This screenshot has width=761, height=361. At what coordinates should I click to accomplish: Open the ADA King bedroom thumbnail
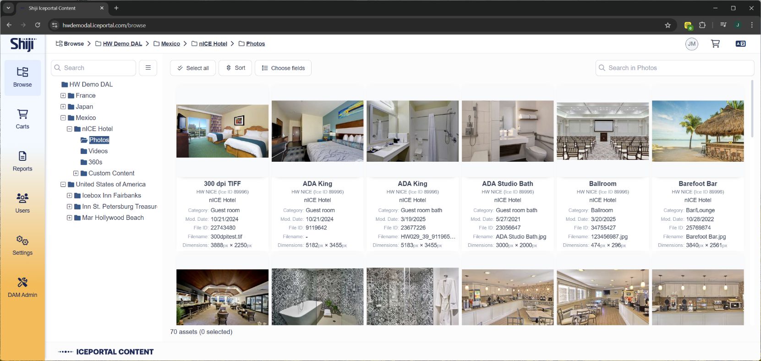[x=318, y=131]
